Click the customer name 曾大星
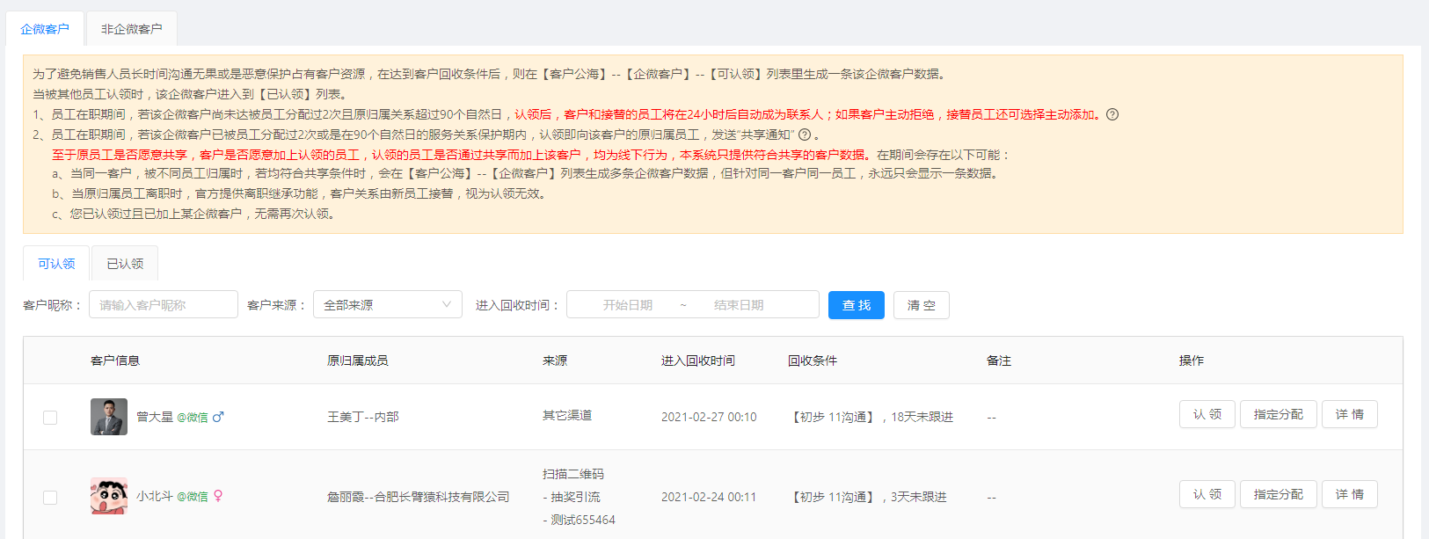This screenshot has height=539, width=1429. click(x=155, y=417)
